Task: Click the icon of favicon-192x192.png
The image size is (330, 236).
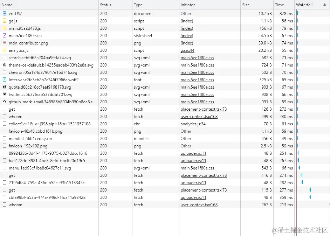Action: (5, 146)
